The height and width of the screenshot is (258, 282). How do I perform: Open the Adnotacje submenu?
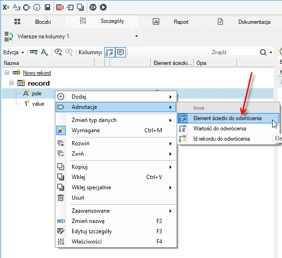tap(116, 107)
